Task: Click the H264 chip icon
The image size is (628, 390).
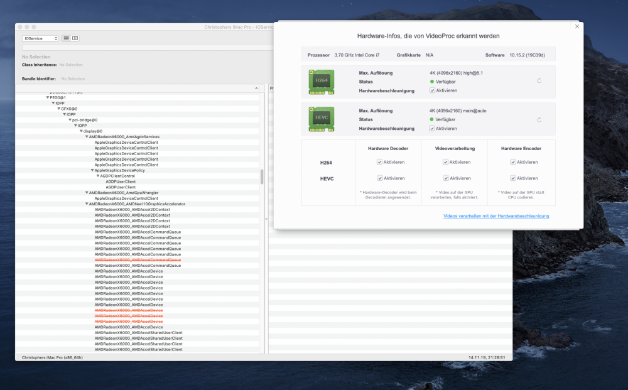Action: (321, 82)
